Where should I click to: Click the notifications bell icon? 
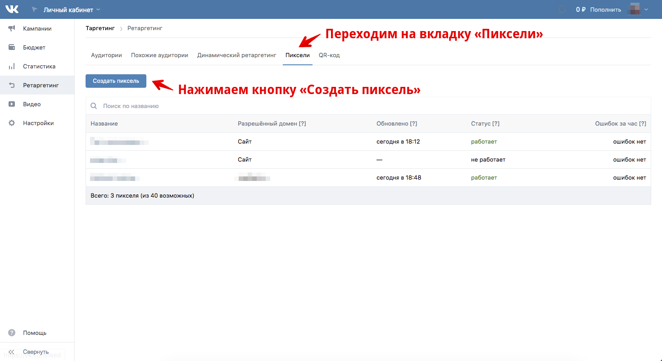562,9
